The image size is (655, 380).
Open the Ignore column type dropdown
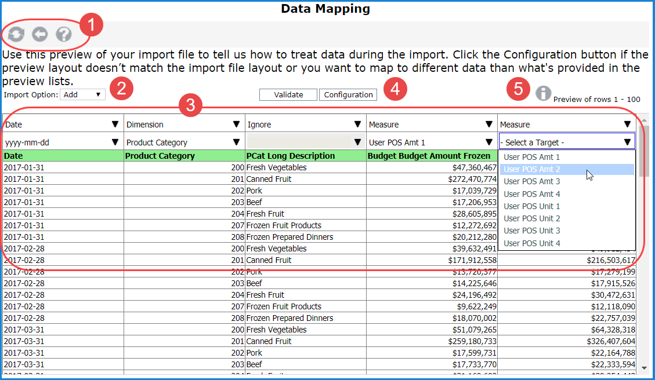(x=305, y=125)
